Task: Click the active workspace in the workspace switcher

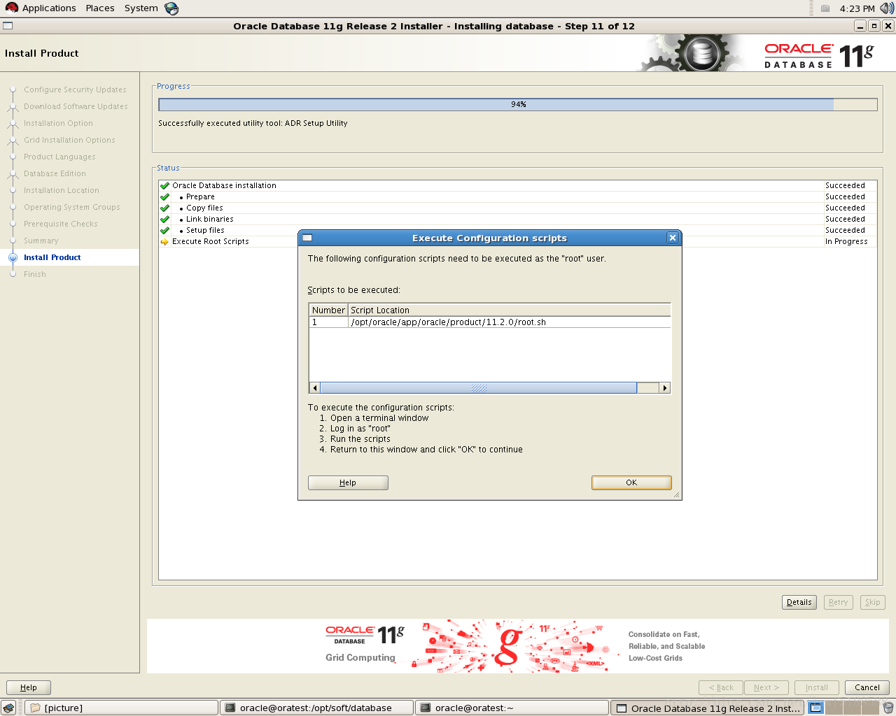Action: (816, 708)
